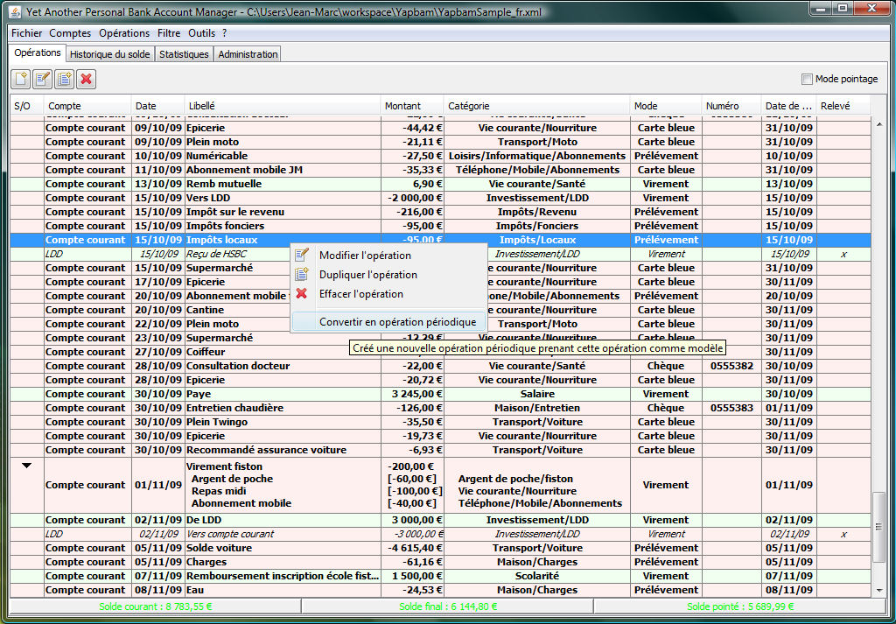Select the Vers LDD operation row
The width and height of the screenshot is (896, 624).
[440, 198]
